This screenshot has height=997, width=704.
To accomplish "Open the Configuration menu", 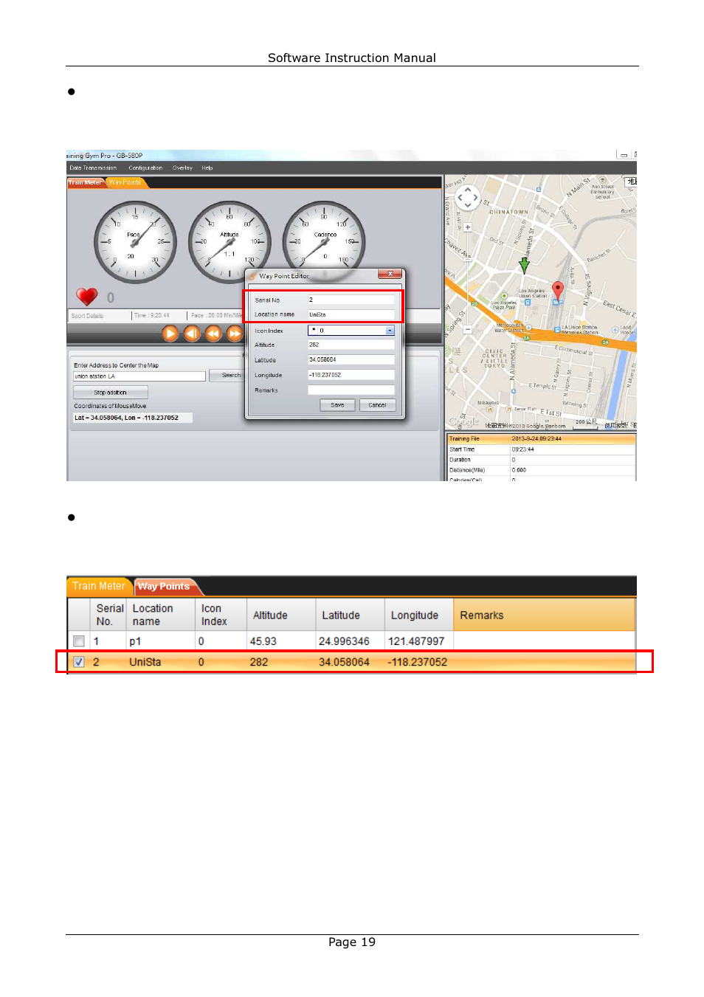I will click(145, 168).
